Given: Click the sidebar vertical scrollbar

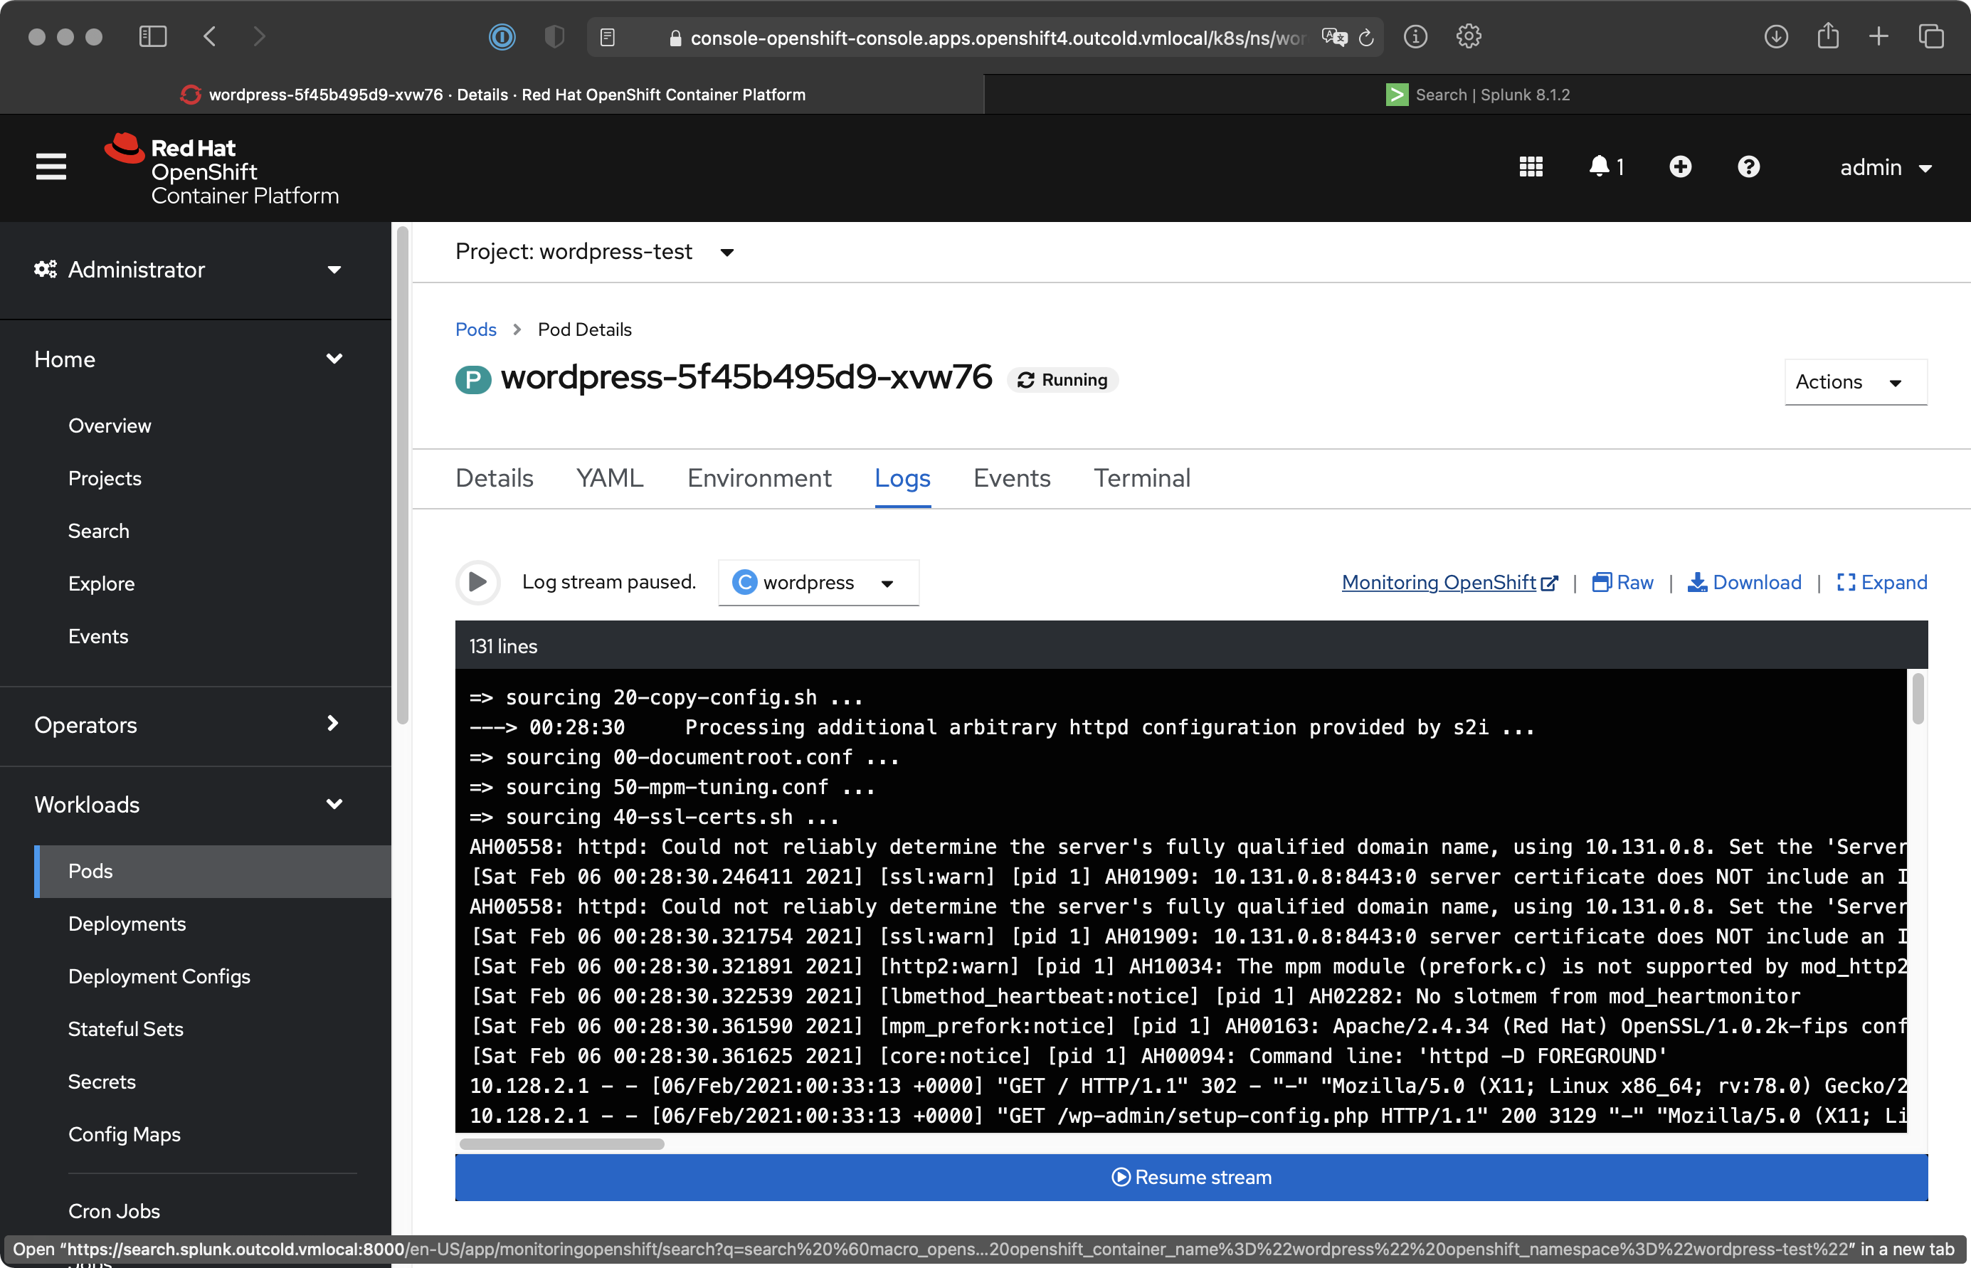Looking at the screenshot, I should click(x=403, y=476).
